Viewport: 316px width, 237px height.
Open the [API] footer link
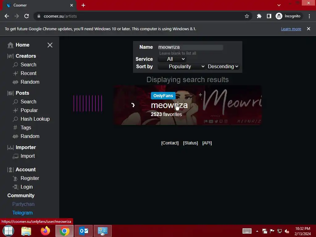coord(207,143)
